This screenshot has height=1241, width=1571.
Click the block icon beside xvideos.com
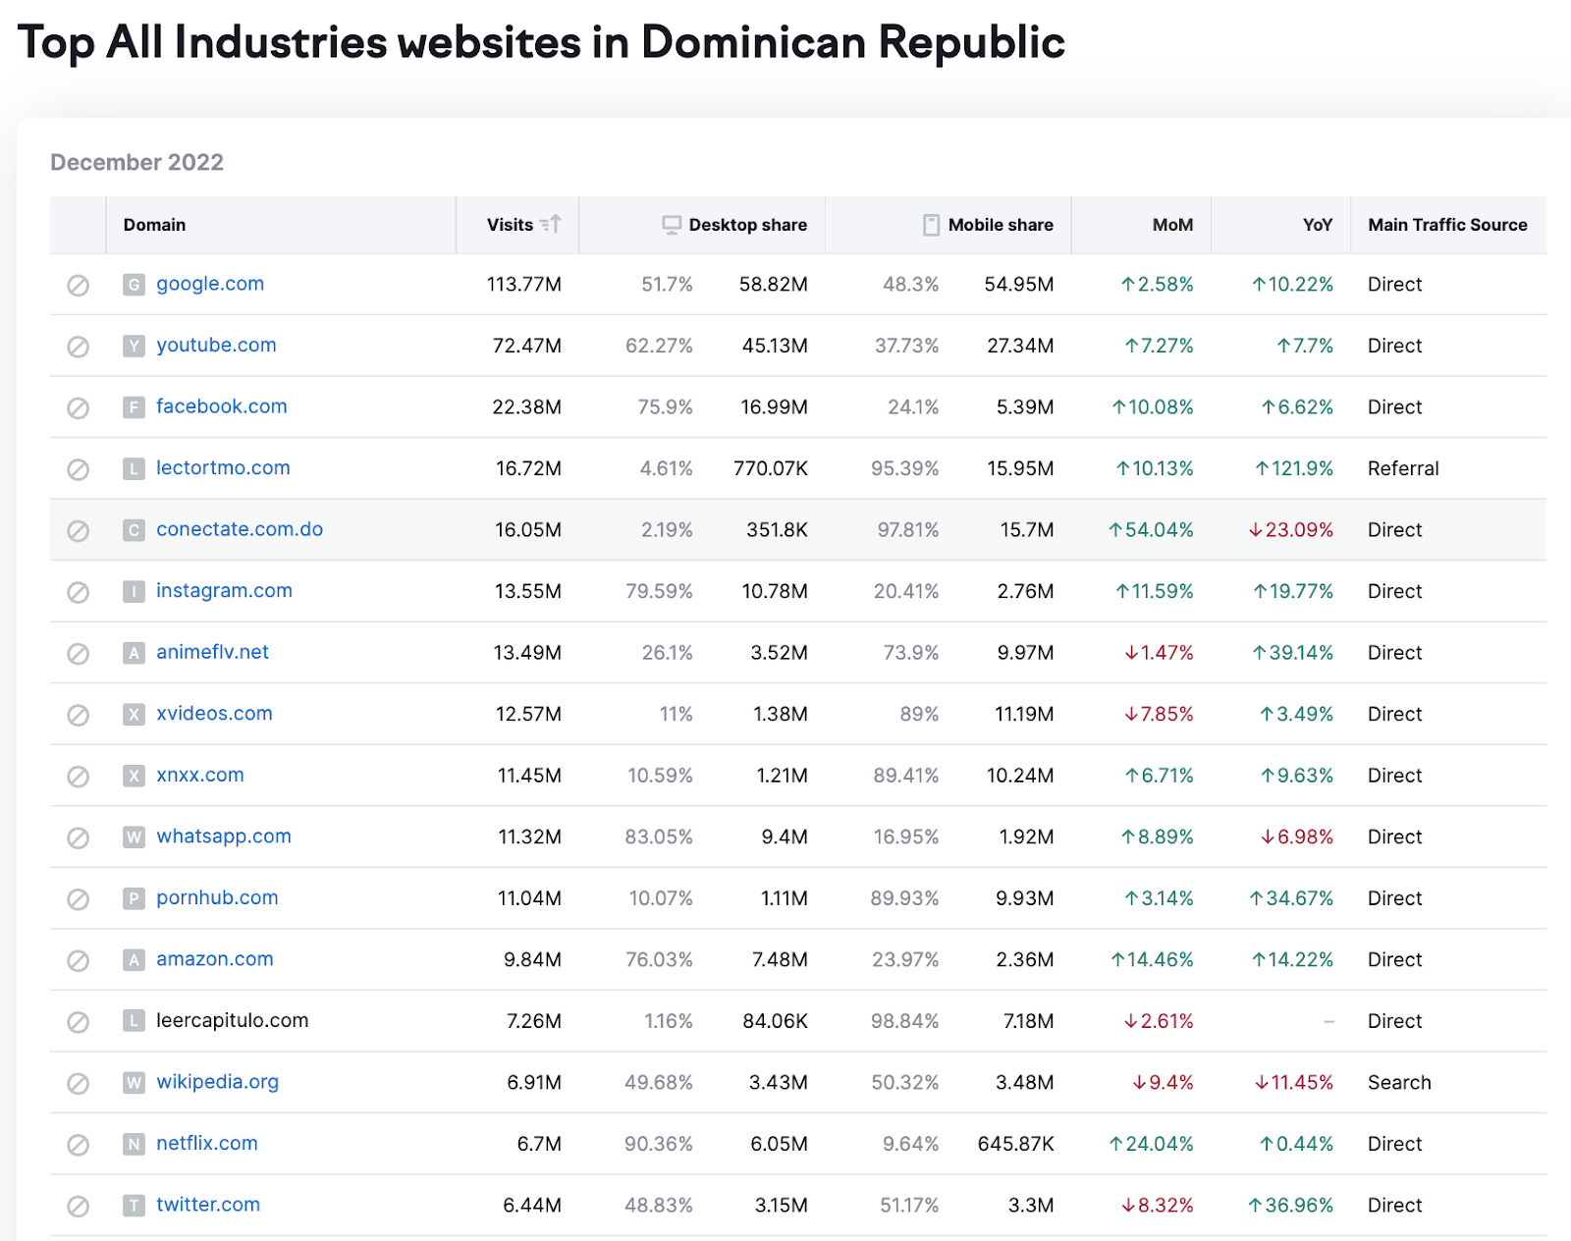click(78, 715)
